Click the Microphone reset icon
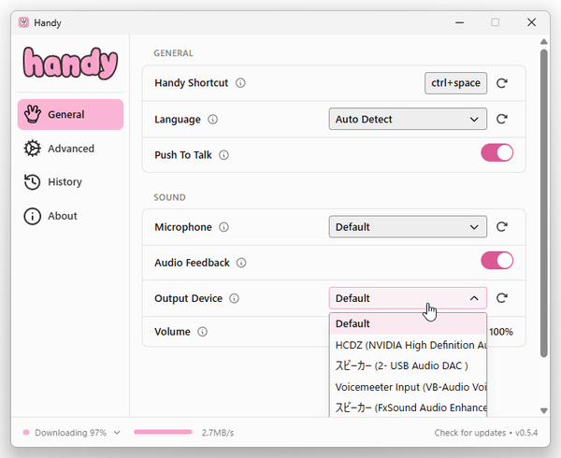Image resolution: width=561 pixels, height=458 pixels. 502,227
